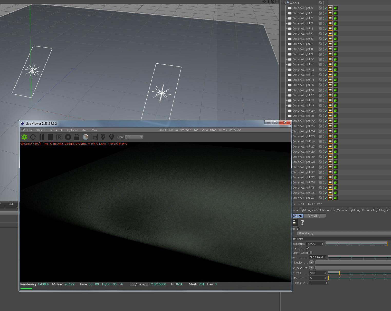Click the Distribution texture slot bar
Viewport: 391px width, 311px height.
point(353,262)
